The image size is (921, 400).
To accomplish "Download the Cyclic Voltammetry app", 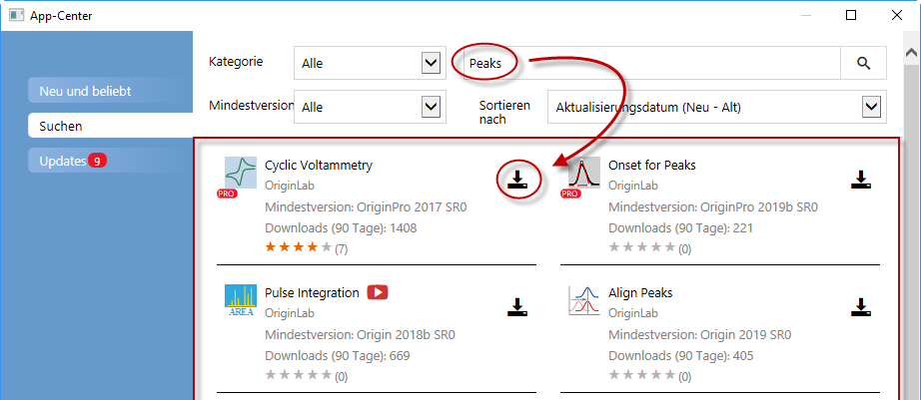I will (517, 179).
